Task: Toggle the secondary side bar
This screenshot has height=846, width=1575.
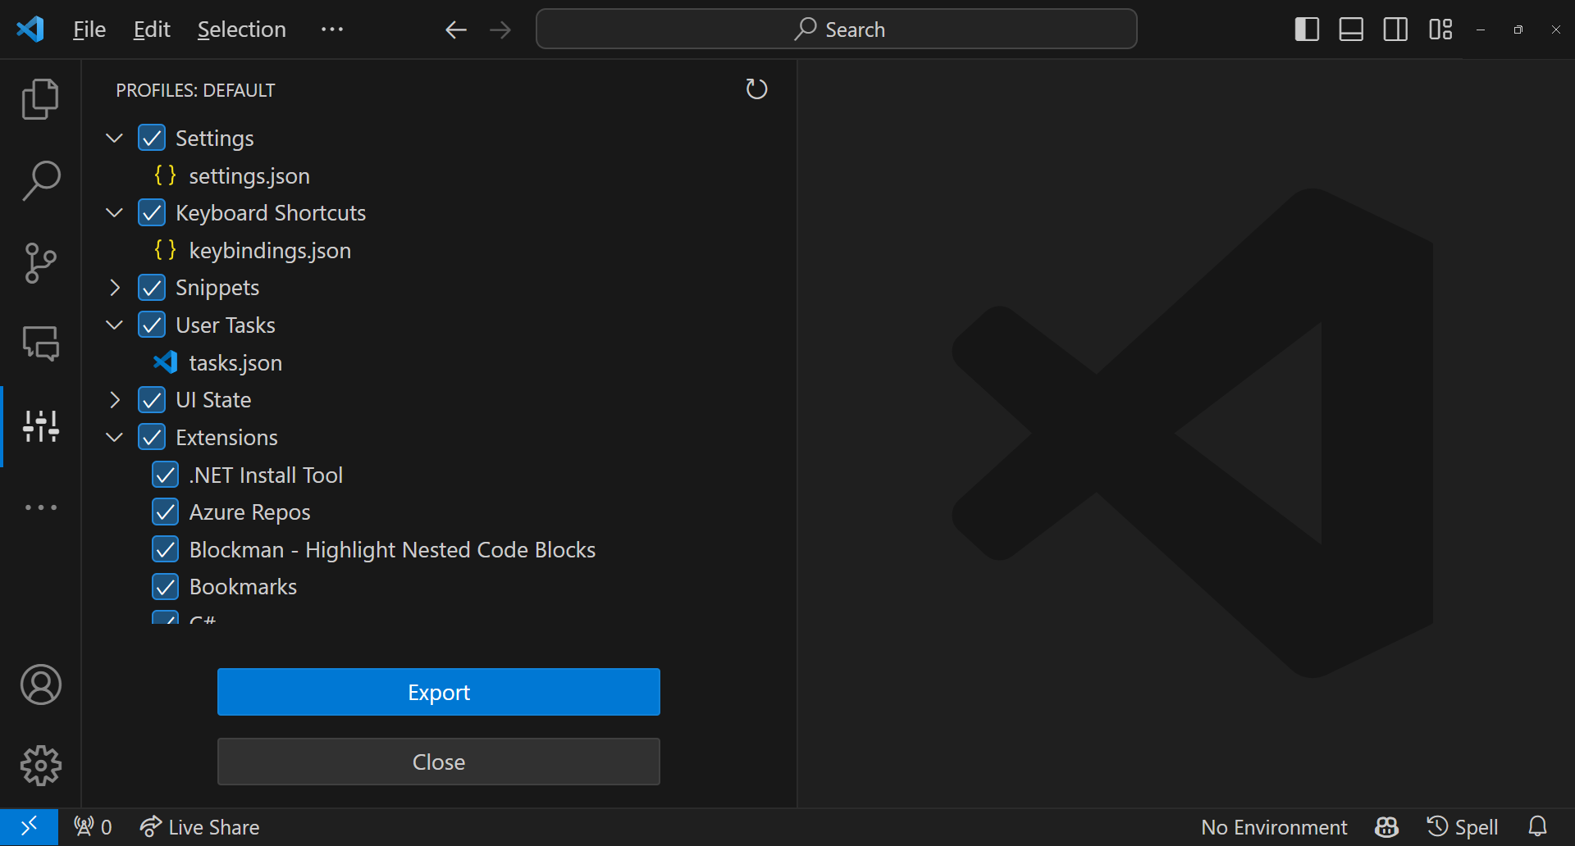Action: pyautogui.click(x=1395, y=29)
